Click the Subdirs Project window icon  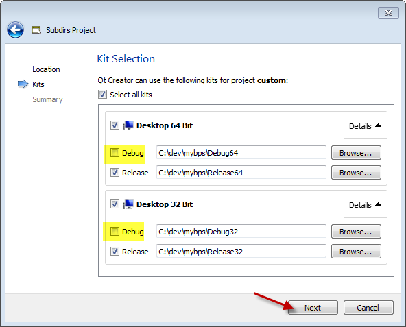[x=36, y=30]
